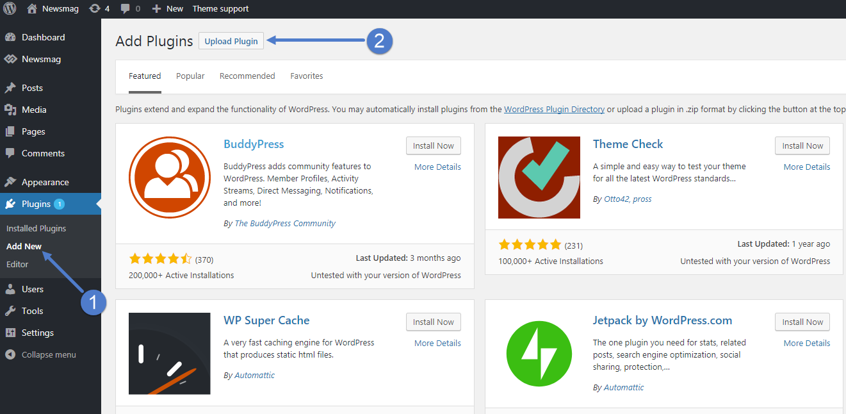Click the Plugins plug icon
Image resolution: width=846 pixels, height=414 pixels.
pos(10,204)
